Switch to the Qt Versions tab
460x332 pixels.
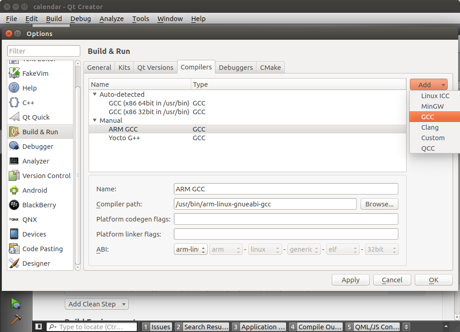click(x=155, y=68)
